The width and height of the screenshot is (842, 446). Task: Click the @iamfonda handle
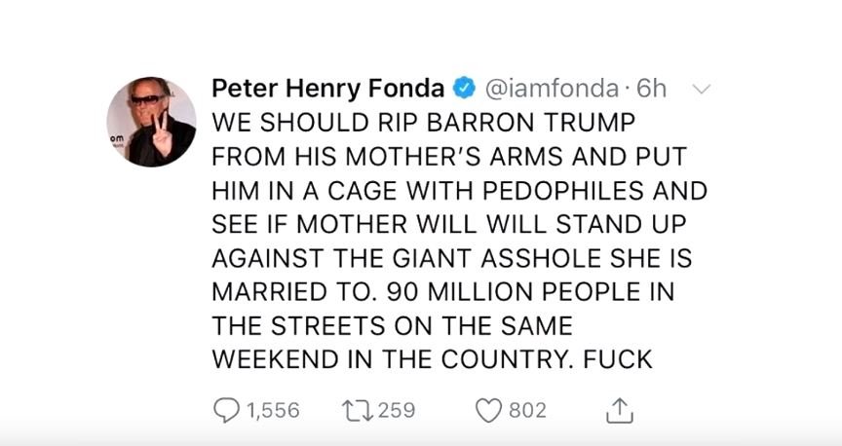click(552, 88)
